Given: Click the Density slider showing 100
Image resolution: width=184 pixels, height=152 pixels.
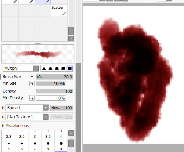Looking at the screenshot, I should [x=54, y=91].
